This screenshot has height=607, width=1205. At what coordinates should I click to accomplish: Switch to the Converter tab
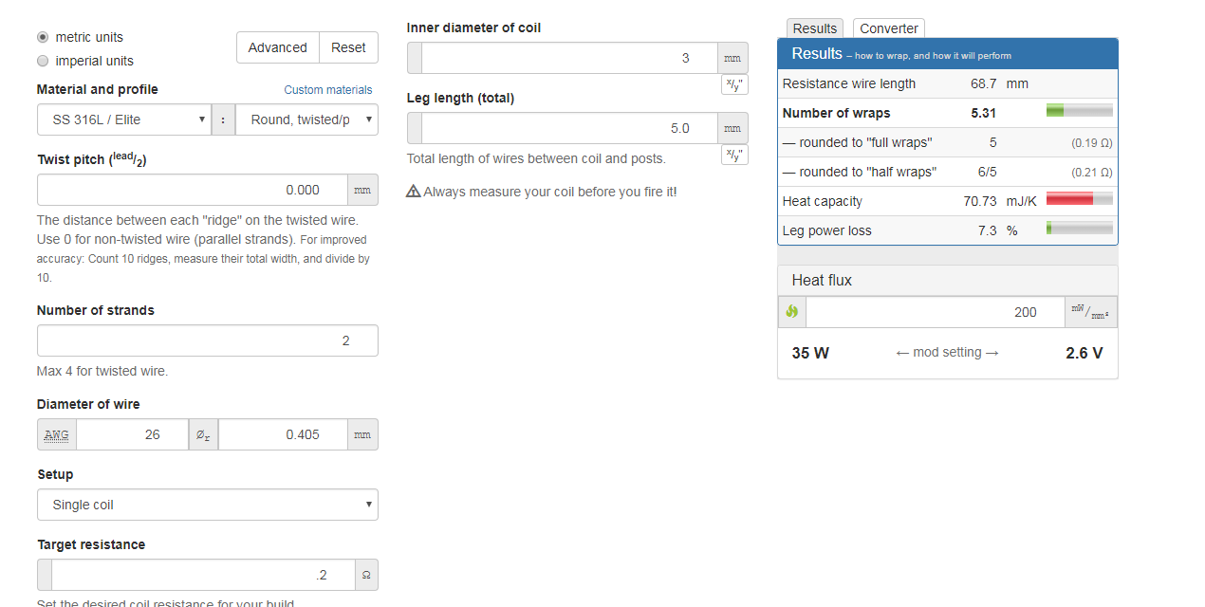[x=888, y=28]
